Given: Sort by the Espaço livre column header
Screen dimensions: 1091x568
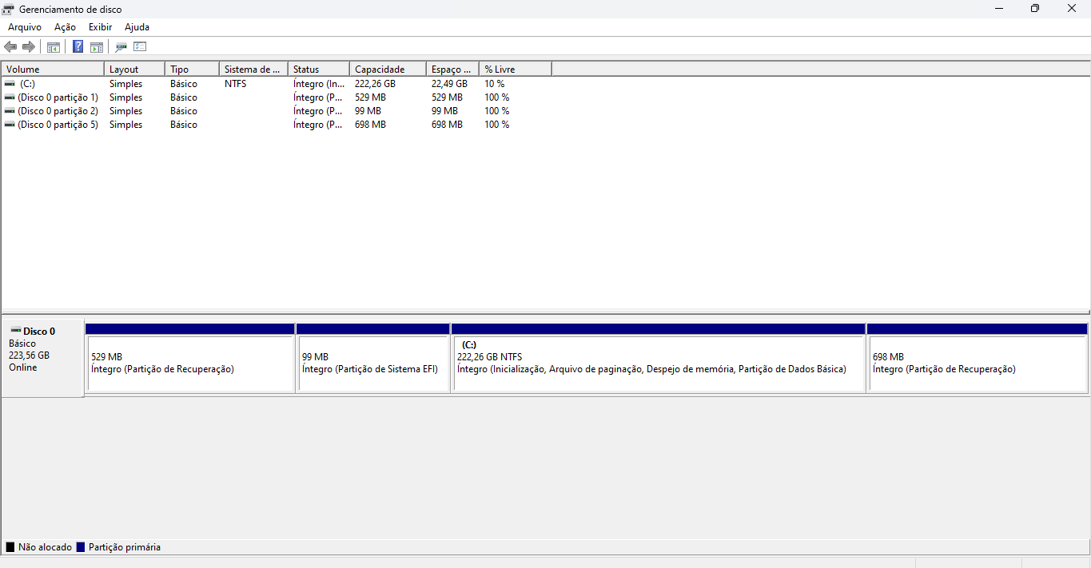Looking at the screenshot, I should point(452,70).
